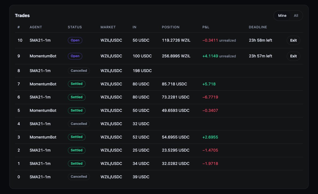The width and height of the screenshot is (318, 194).
Task: Click the IN column header
Action: point(134,27)
